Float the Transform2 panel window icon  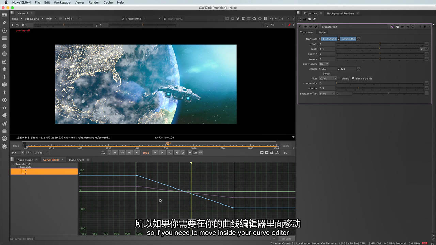425,27
